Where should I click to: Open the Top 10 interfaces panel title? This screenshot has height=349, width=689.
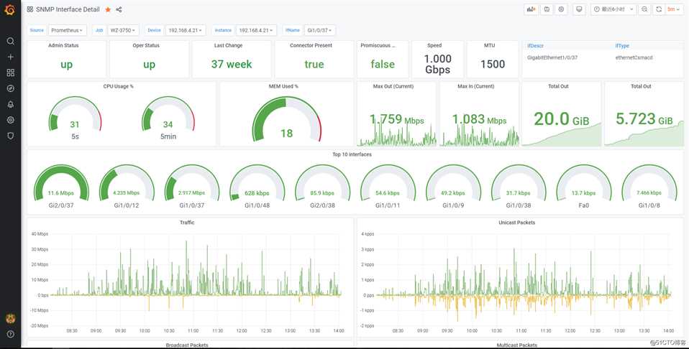[352, 154]
